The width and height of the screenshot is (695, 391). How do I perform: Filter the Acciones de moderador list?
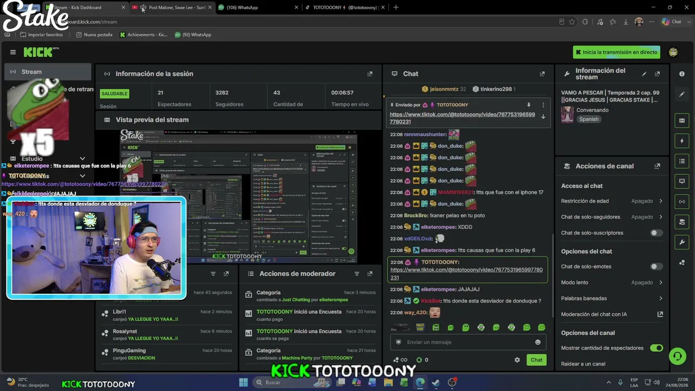click(357, 274)
